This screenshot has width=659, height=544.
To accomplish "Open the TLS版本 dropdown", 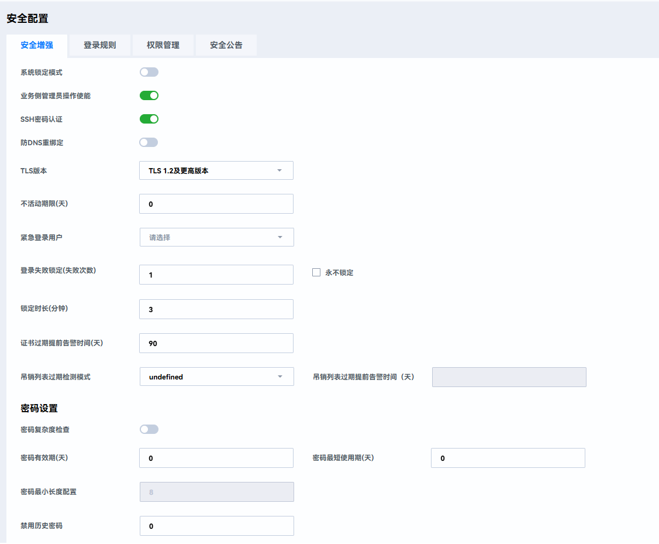I will [x=216, y=170].
